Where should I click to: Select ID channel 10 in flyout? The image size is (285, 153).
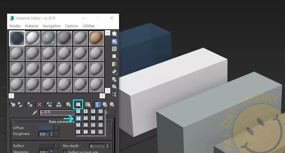93,125
